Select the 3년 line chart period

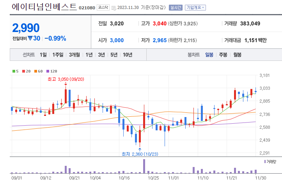click(x=101, y=55)
